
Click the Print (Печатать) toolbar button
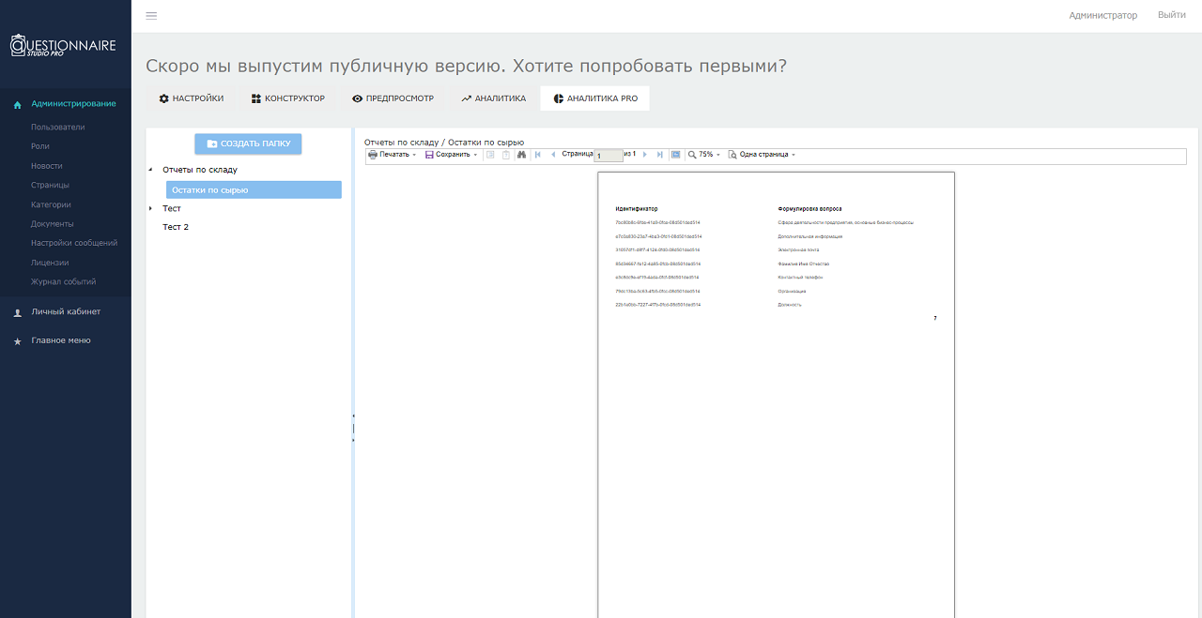click(x=391, y=155)
